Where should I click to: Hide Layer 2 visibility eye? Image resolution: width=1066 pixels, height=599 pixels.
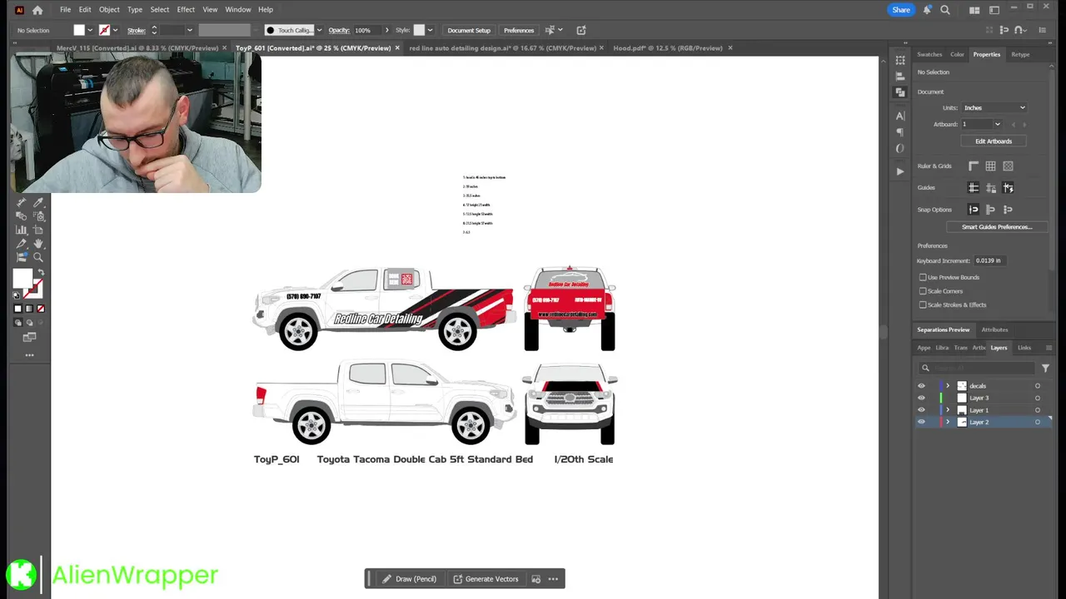click(x=921, y=422)
